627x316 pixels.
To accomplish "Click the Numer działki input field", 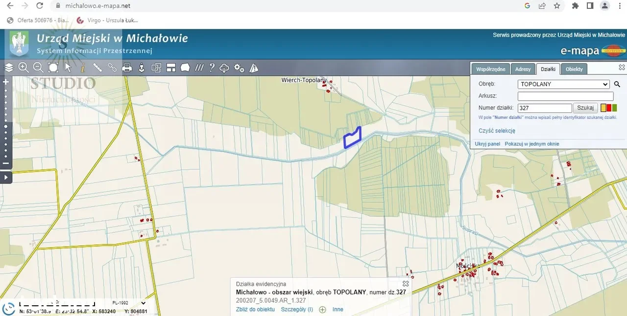I will click(544, 108).
